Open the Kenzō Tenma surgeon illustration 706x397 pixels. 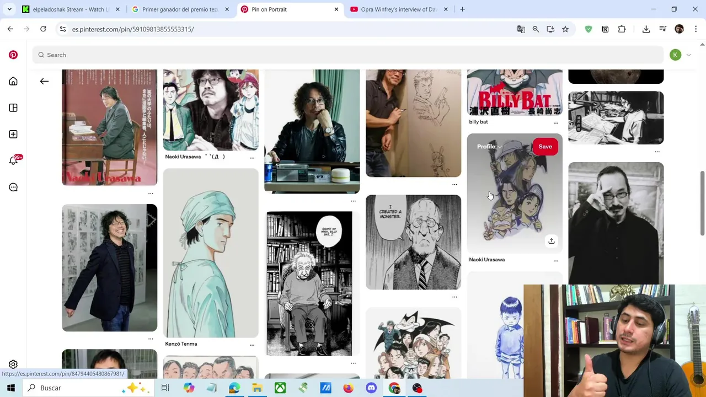point(211,253)
